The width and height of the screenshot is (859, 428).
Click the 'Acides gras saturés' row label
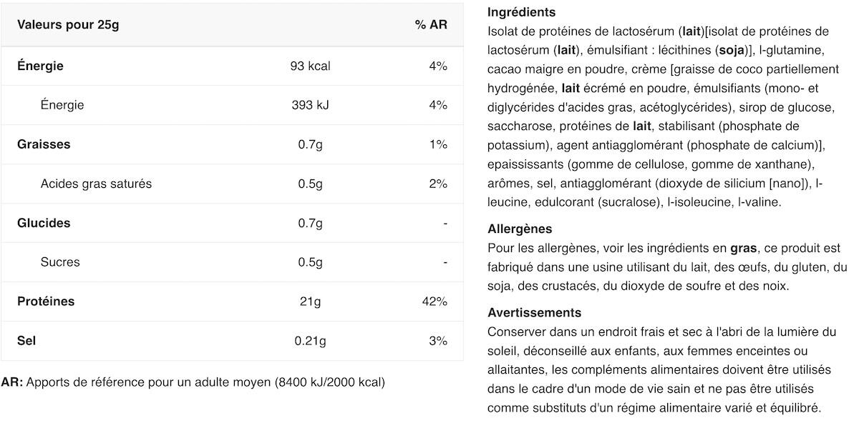(96, 184)
